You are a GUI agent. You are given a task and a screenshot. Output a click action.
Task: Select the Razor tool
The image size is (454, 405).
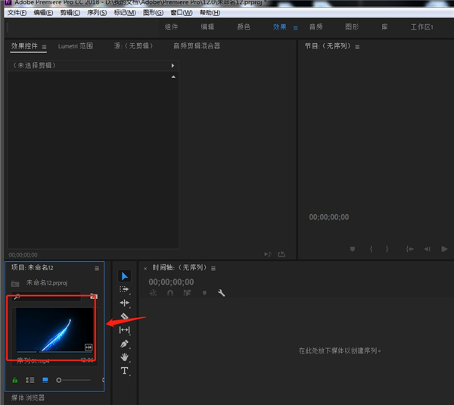click(x=125, y=316)
